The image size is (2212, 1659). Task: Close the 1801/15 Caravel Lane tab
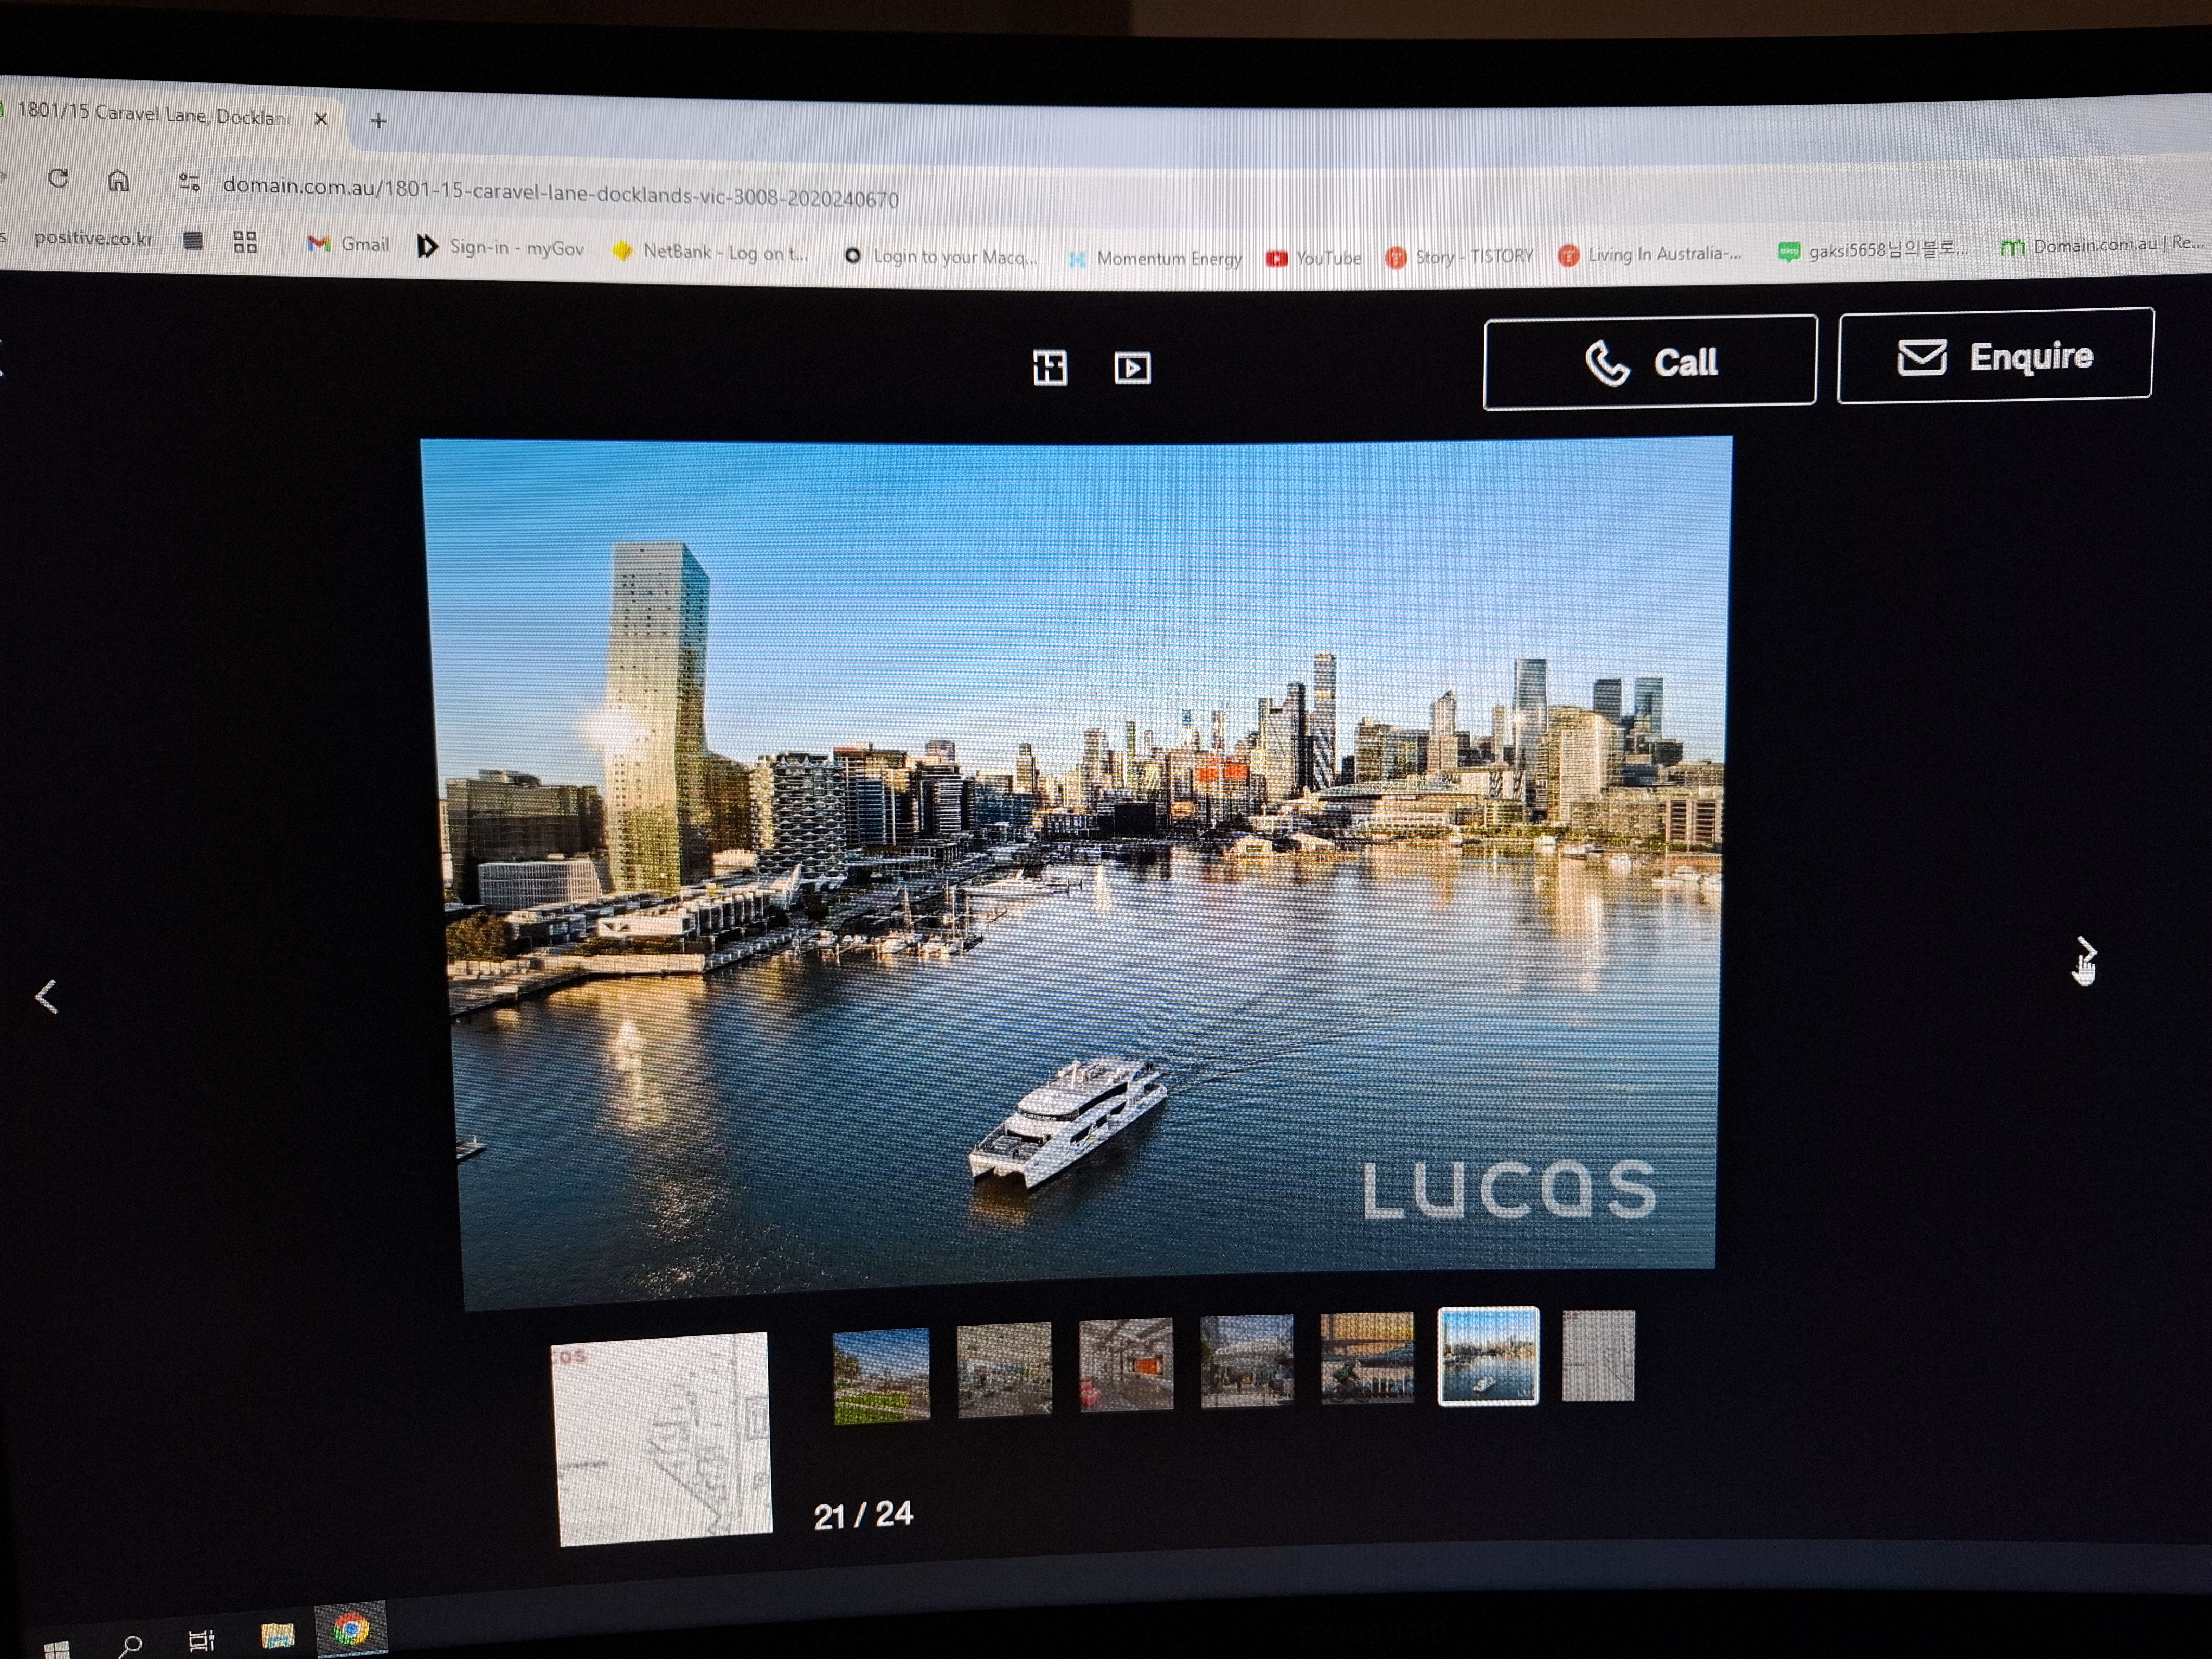coord(321,118)
